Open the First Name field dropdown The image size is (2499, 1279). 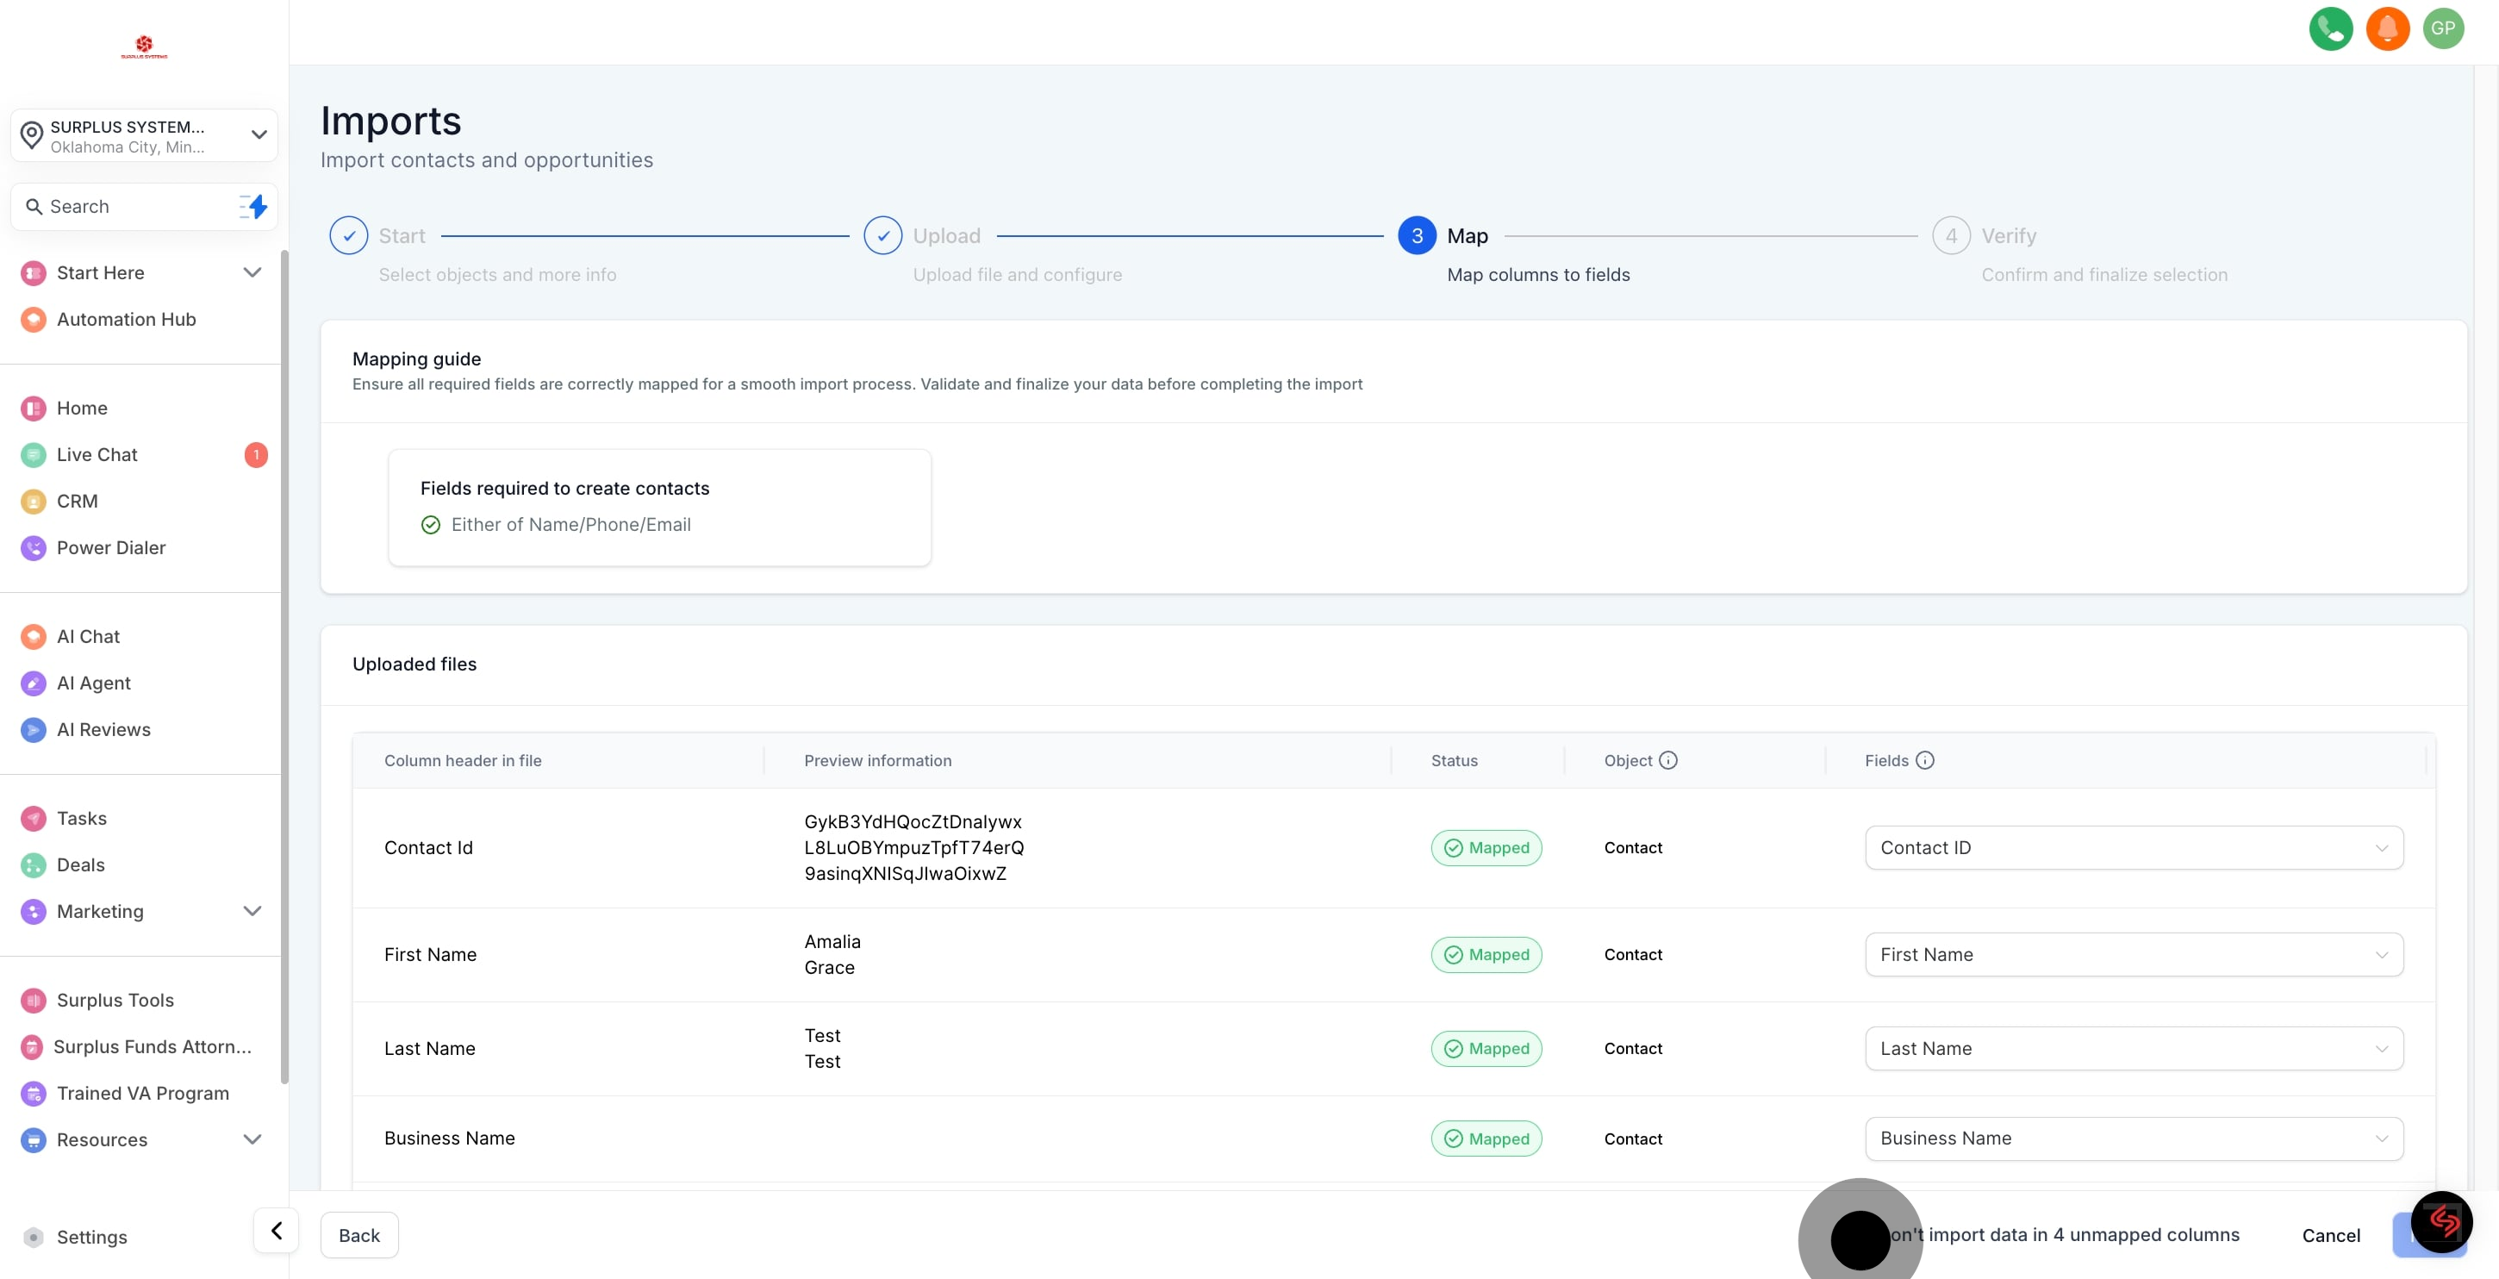click(x=2134, y=955)
